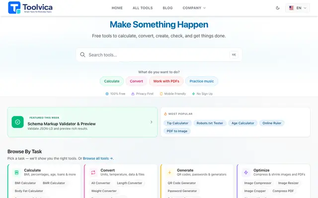Click the Featured This Week label
The height and width of the screenshot is (198, 318).
coord(44,118)
